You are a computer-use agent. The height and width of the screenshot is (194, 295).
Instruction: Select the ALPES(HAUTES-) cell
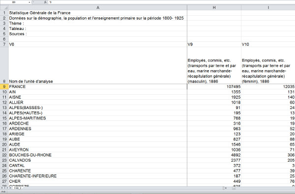pos(98,113)
